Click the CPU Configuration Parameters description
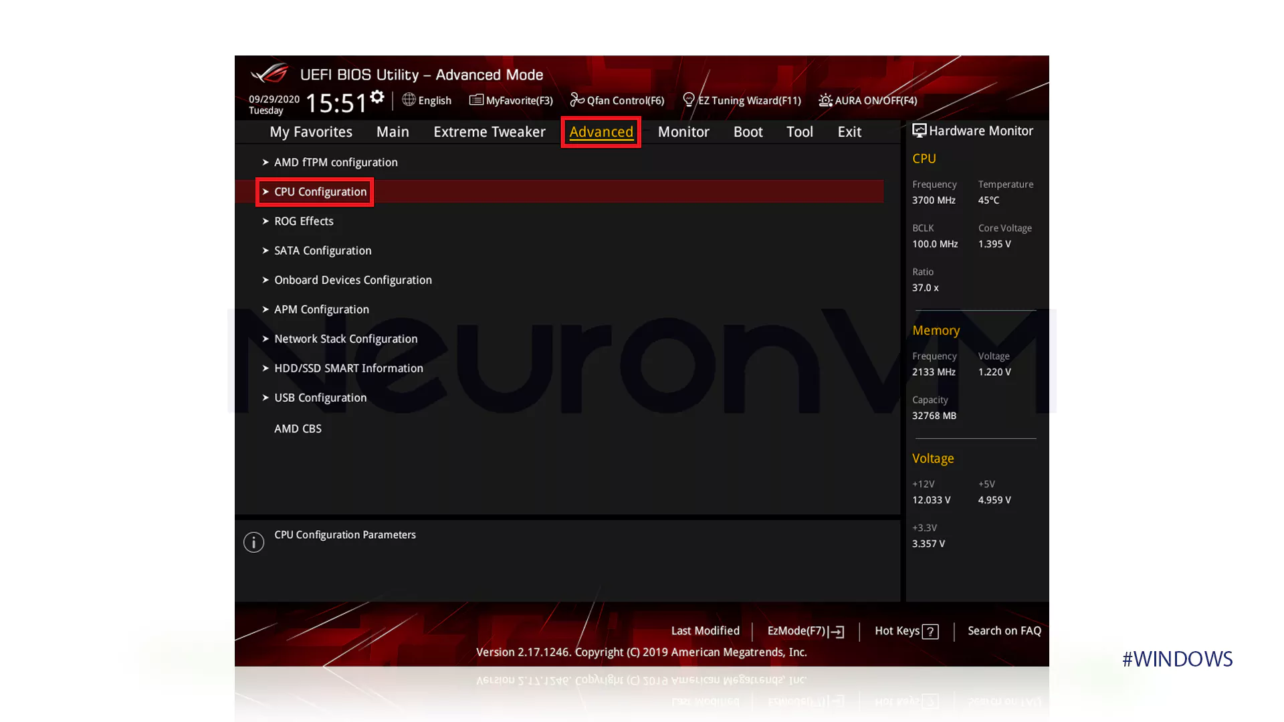 click(345, 535)
